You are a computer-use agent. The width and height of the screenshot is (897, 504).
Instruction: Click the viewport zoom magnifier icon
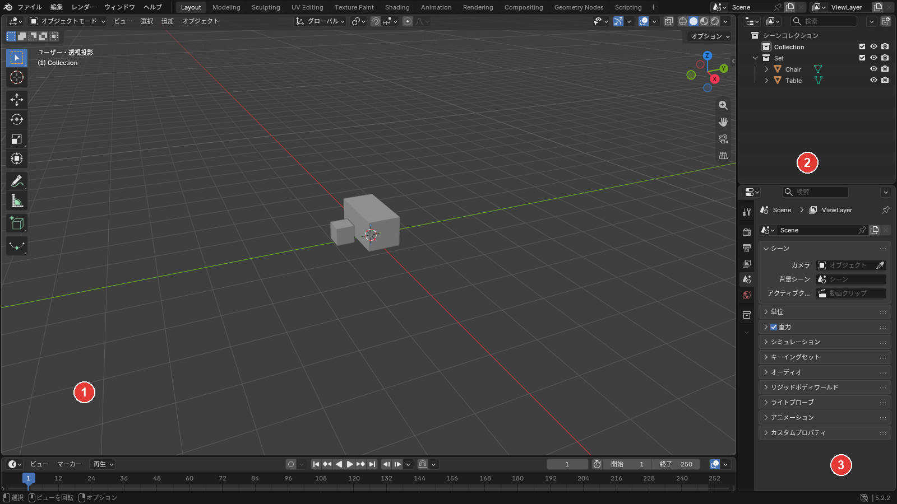click(x=723, y=105)
